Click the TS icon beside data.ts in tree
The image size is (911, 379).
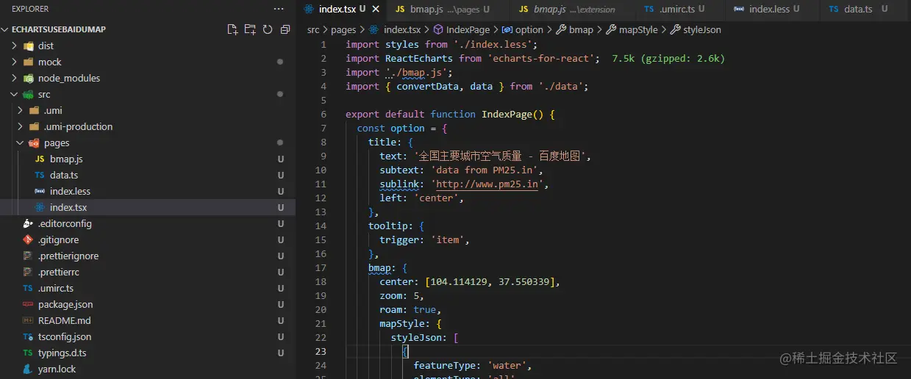pos(40,175)
